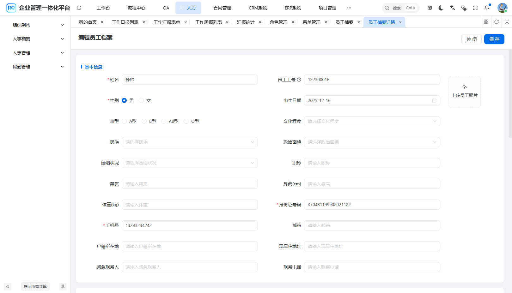Open the language switcher icon
512x293 pixels.
(452, 8)
